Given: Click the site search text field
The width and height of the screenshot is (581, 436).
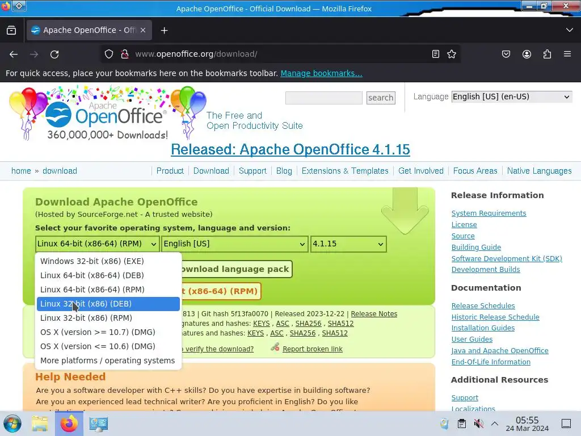Looking at the screenshot, I should [x=324, y=98].
